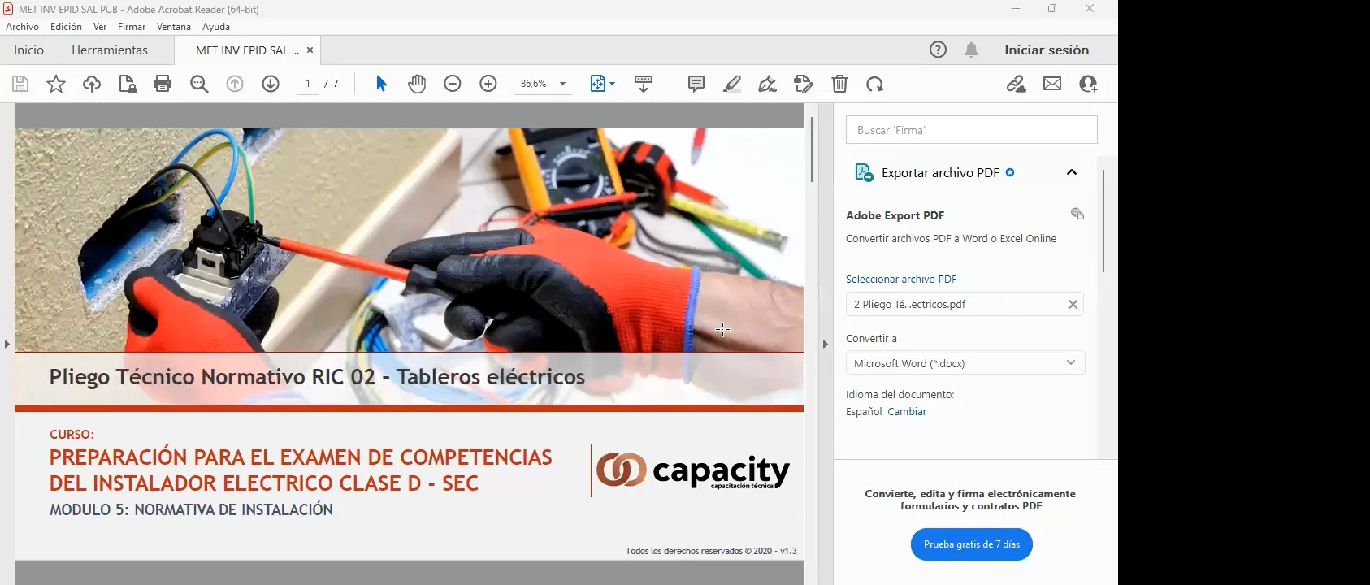Send file by email icon
1370x585 pixels.
(x=1052, y=84)
